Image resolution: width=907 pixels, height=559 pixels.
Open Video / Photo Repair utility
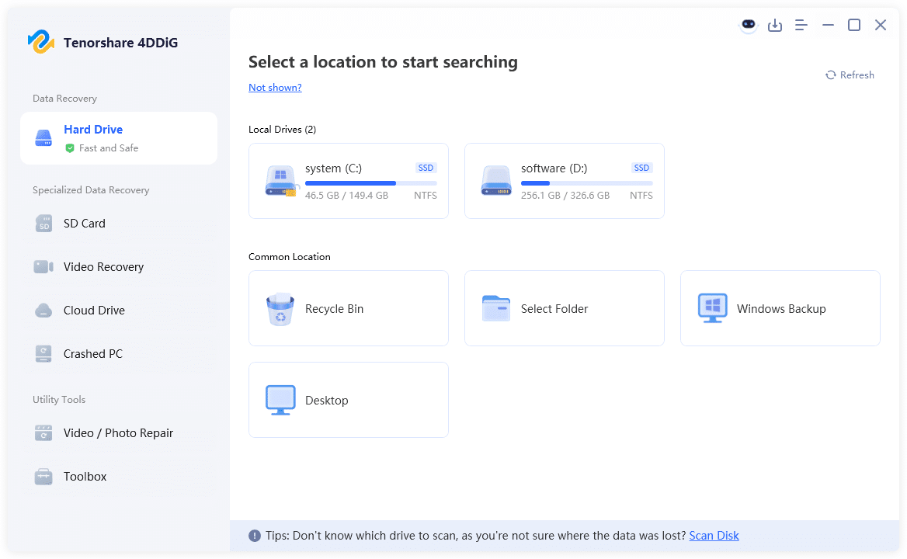tap(118, 433)
